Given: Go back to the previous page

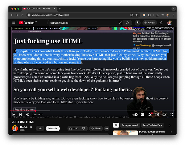Looking at the screenshot, I should (x=12, y=15).
